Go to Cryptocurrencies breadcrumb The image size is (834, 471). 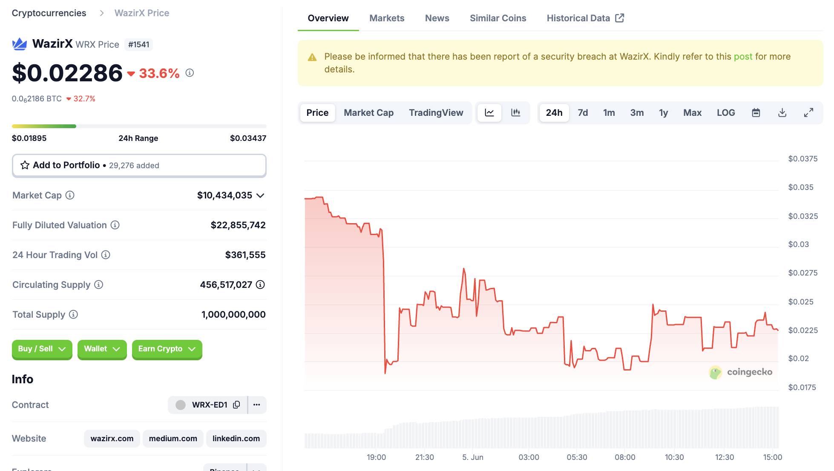49,13
